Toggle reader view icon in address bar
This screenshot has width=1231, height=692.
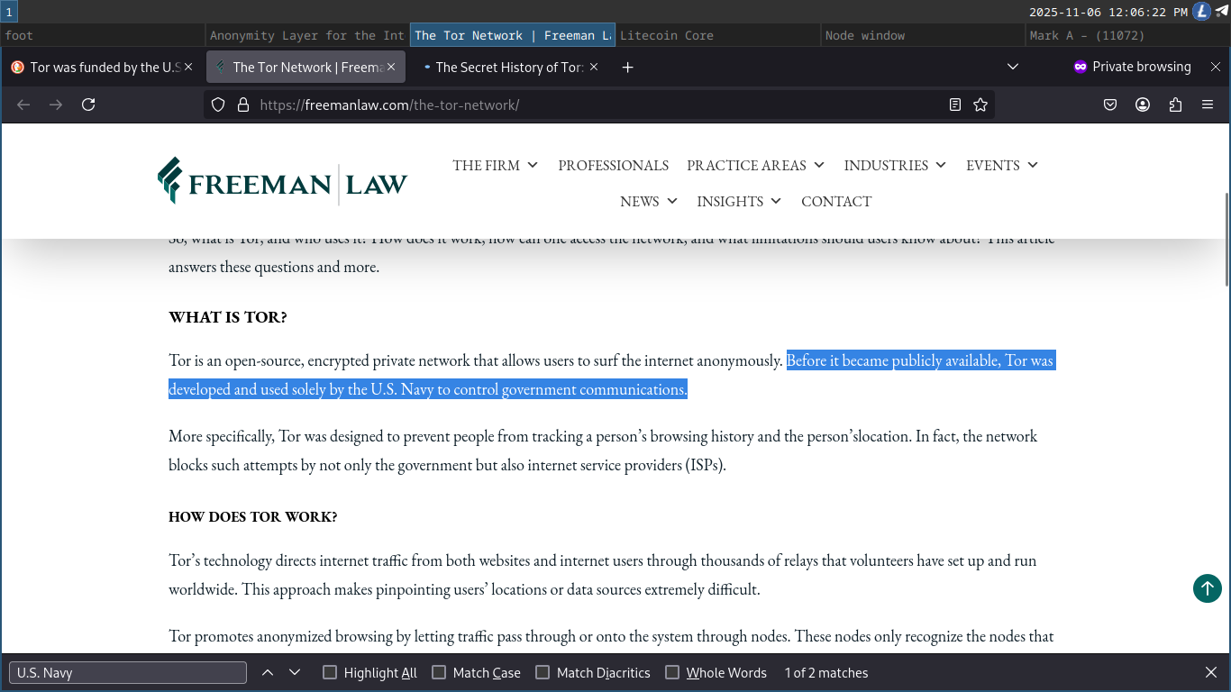(x=955, y=105)
